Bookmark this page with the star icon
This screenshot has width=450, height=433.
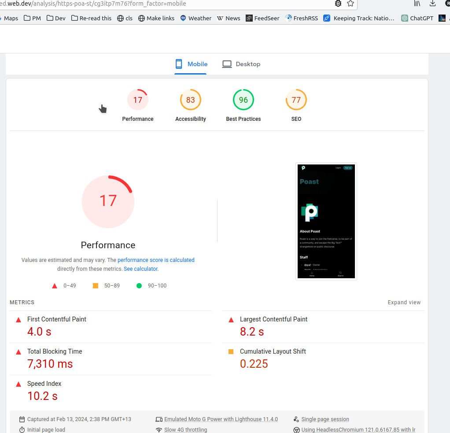[350, 4]
